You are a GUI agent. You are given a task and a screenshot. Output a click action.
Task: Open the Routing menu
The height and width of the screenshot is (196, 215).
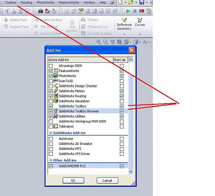click(27, 2)
